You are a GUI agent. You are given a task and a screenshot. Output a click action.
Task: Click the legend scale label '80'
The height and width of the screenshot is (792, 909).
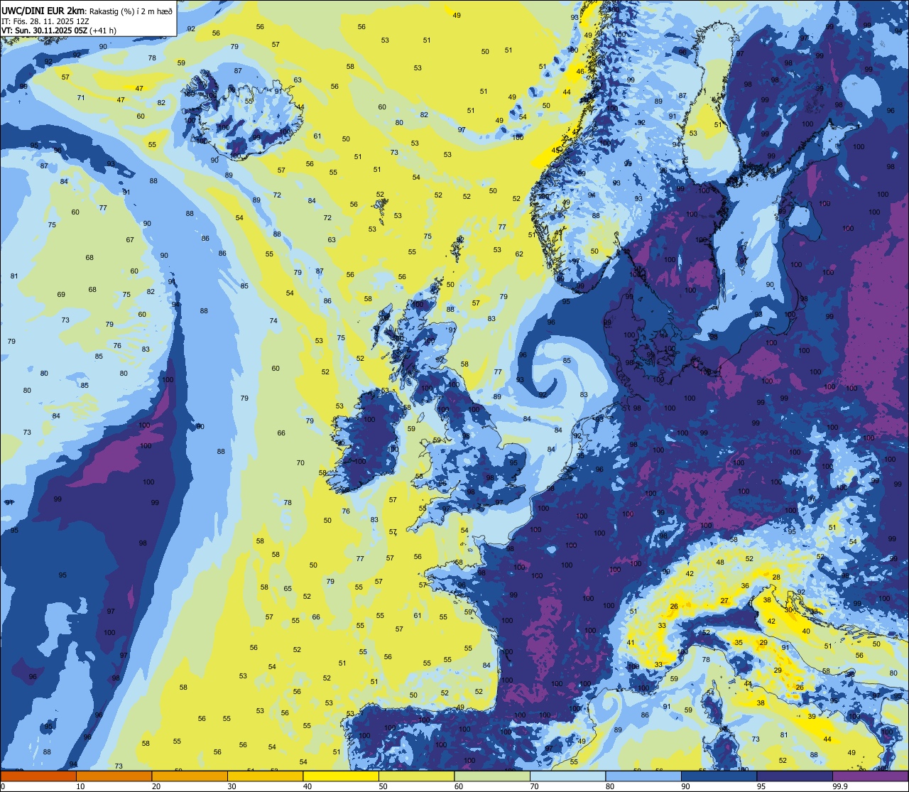click(x=610, y=786)
